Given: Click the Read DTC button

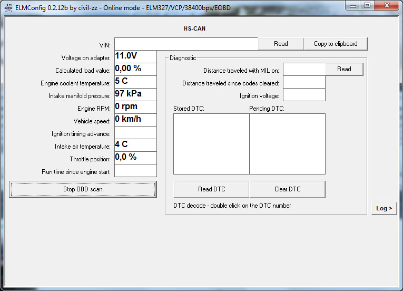Looking at the screenshot, I should point(211,189).
